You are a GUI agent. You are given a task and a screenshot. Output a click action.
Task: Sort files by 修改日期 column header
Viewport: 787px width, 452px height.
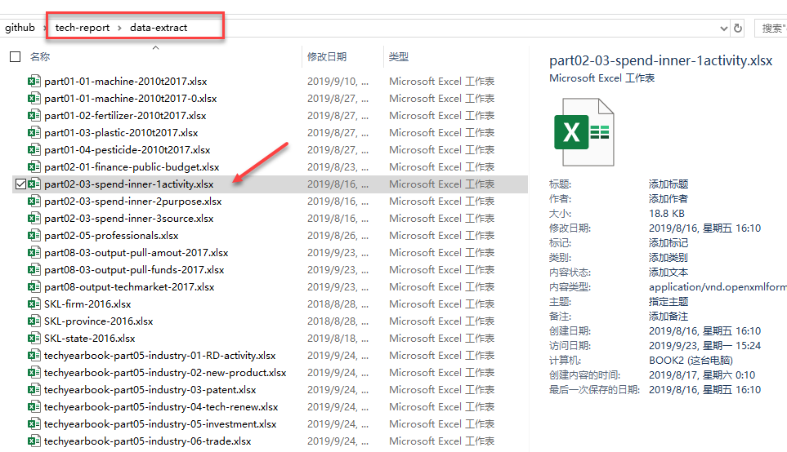coord(327,57)
